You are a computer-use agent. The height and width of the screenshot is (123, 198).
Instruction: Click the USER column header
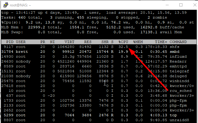(x=21, y=42)
